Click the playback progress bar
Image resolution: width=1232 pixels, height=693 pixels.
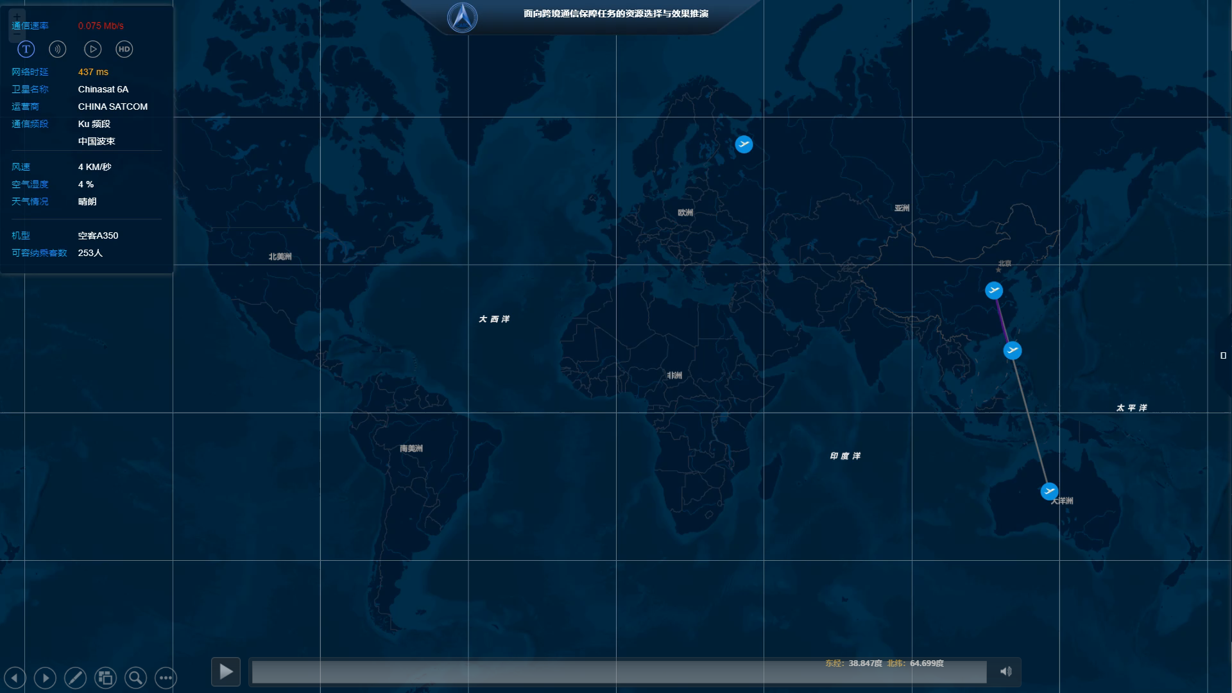[619, 672]
